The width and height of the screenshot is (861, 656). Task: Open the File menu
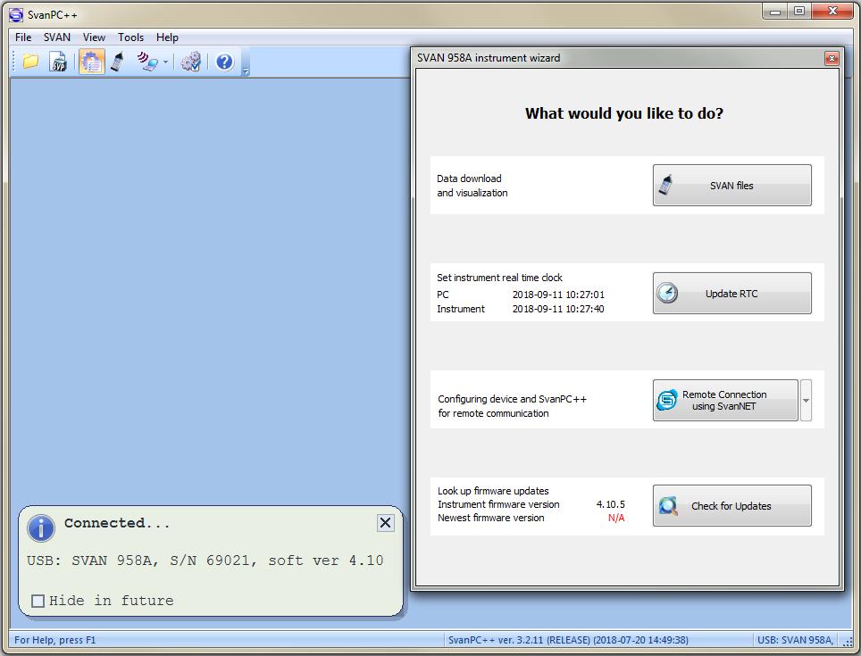click(x=23, y=37)
